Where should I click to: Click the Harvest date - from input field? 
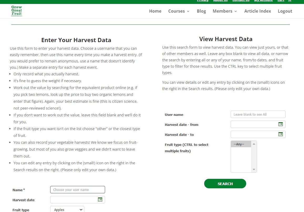(x=258, y=124)
